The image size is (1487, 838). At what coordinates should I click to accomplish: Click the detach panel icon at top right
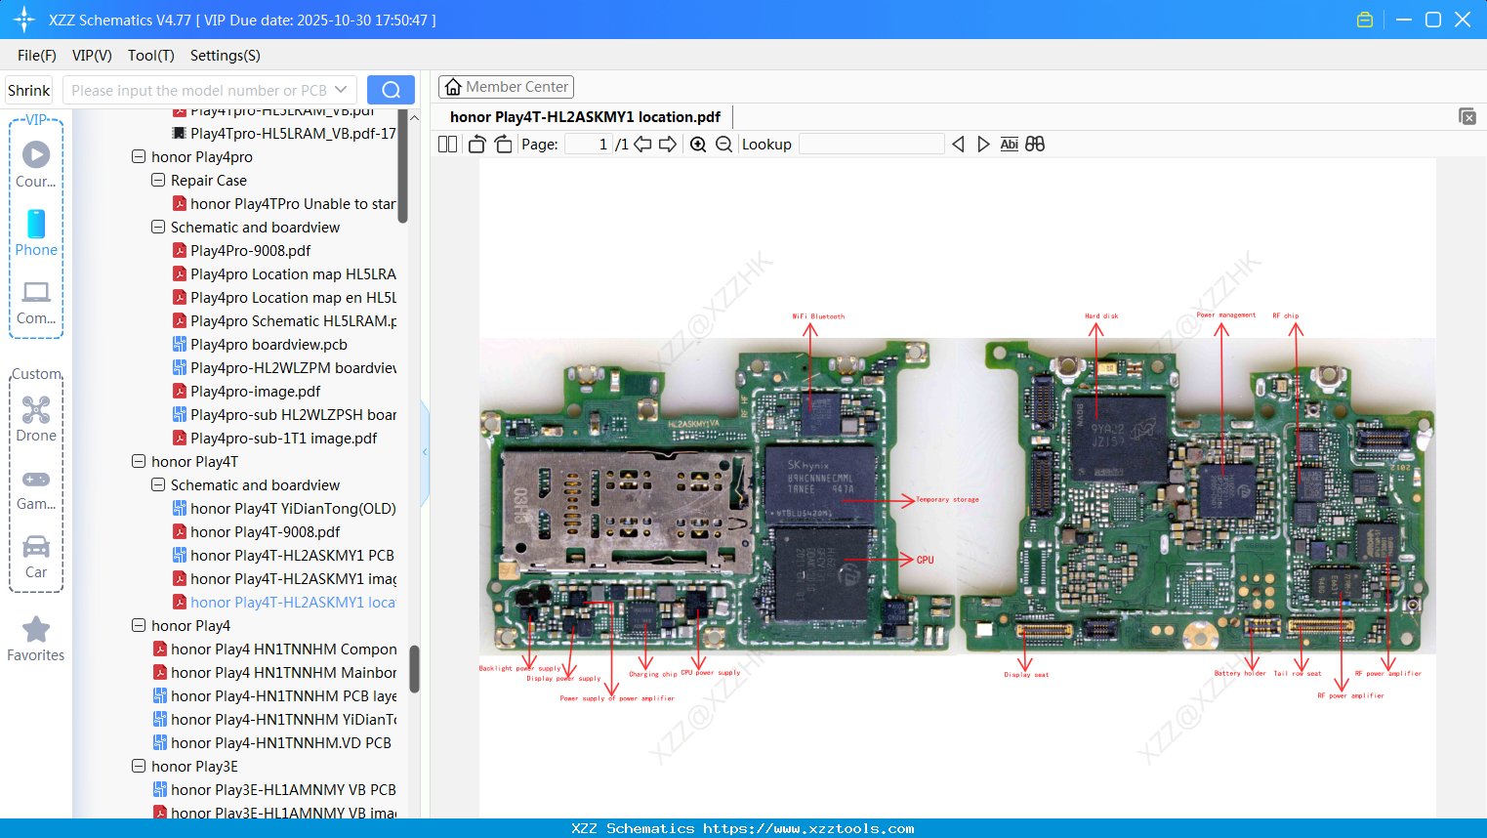(1467, 116)
